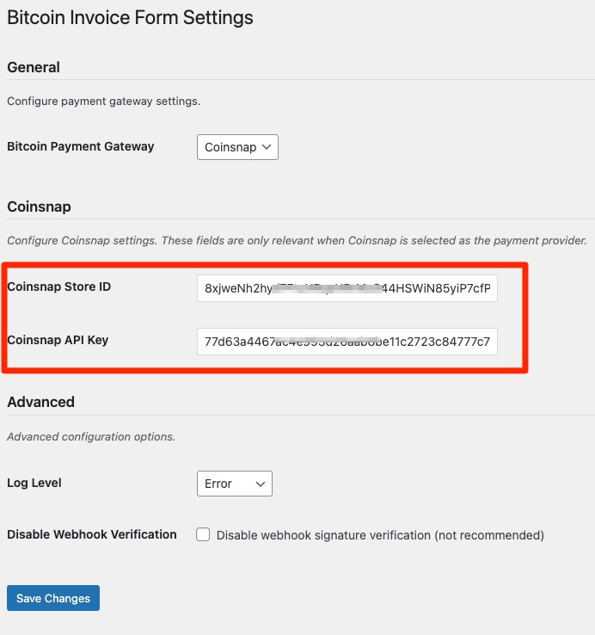Viewport: 595px width, 635px height.
Task: Focus the Coinsnap API Key field
Action: click(x=347, y=342)
